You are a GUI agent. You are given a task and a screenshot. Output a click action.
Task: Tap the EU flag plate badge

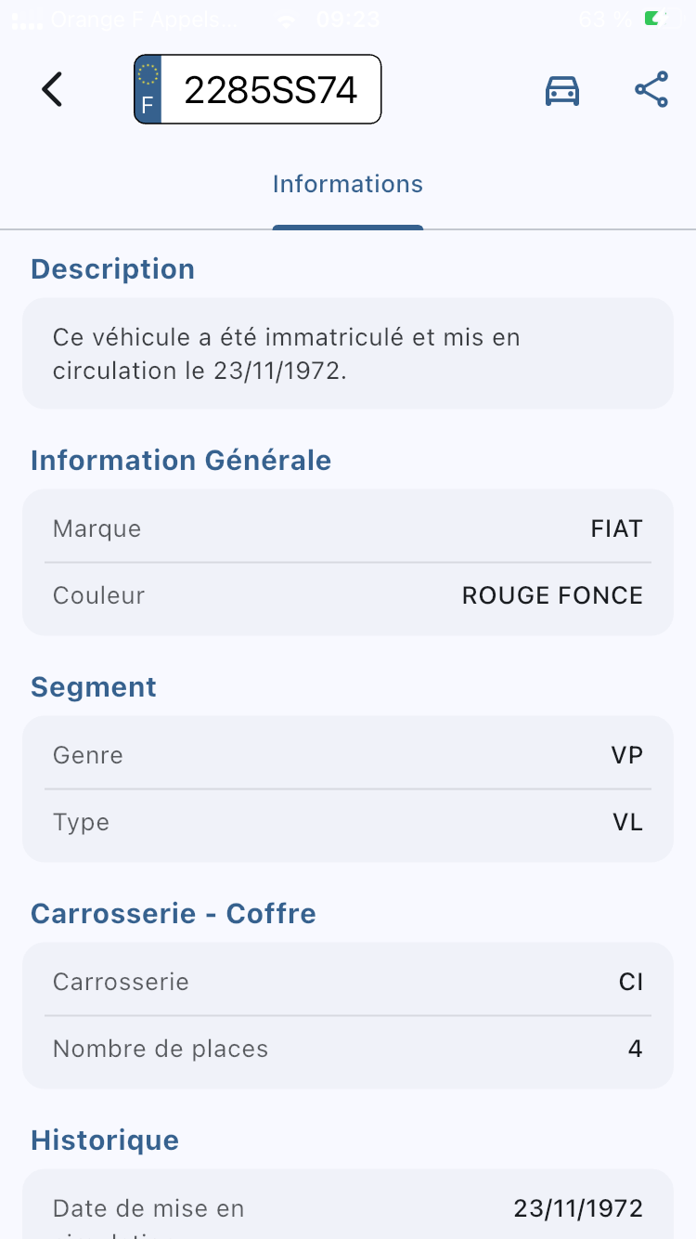pos(148,90)
